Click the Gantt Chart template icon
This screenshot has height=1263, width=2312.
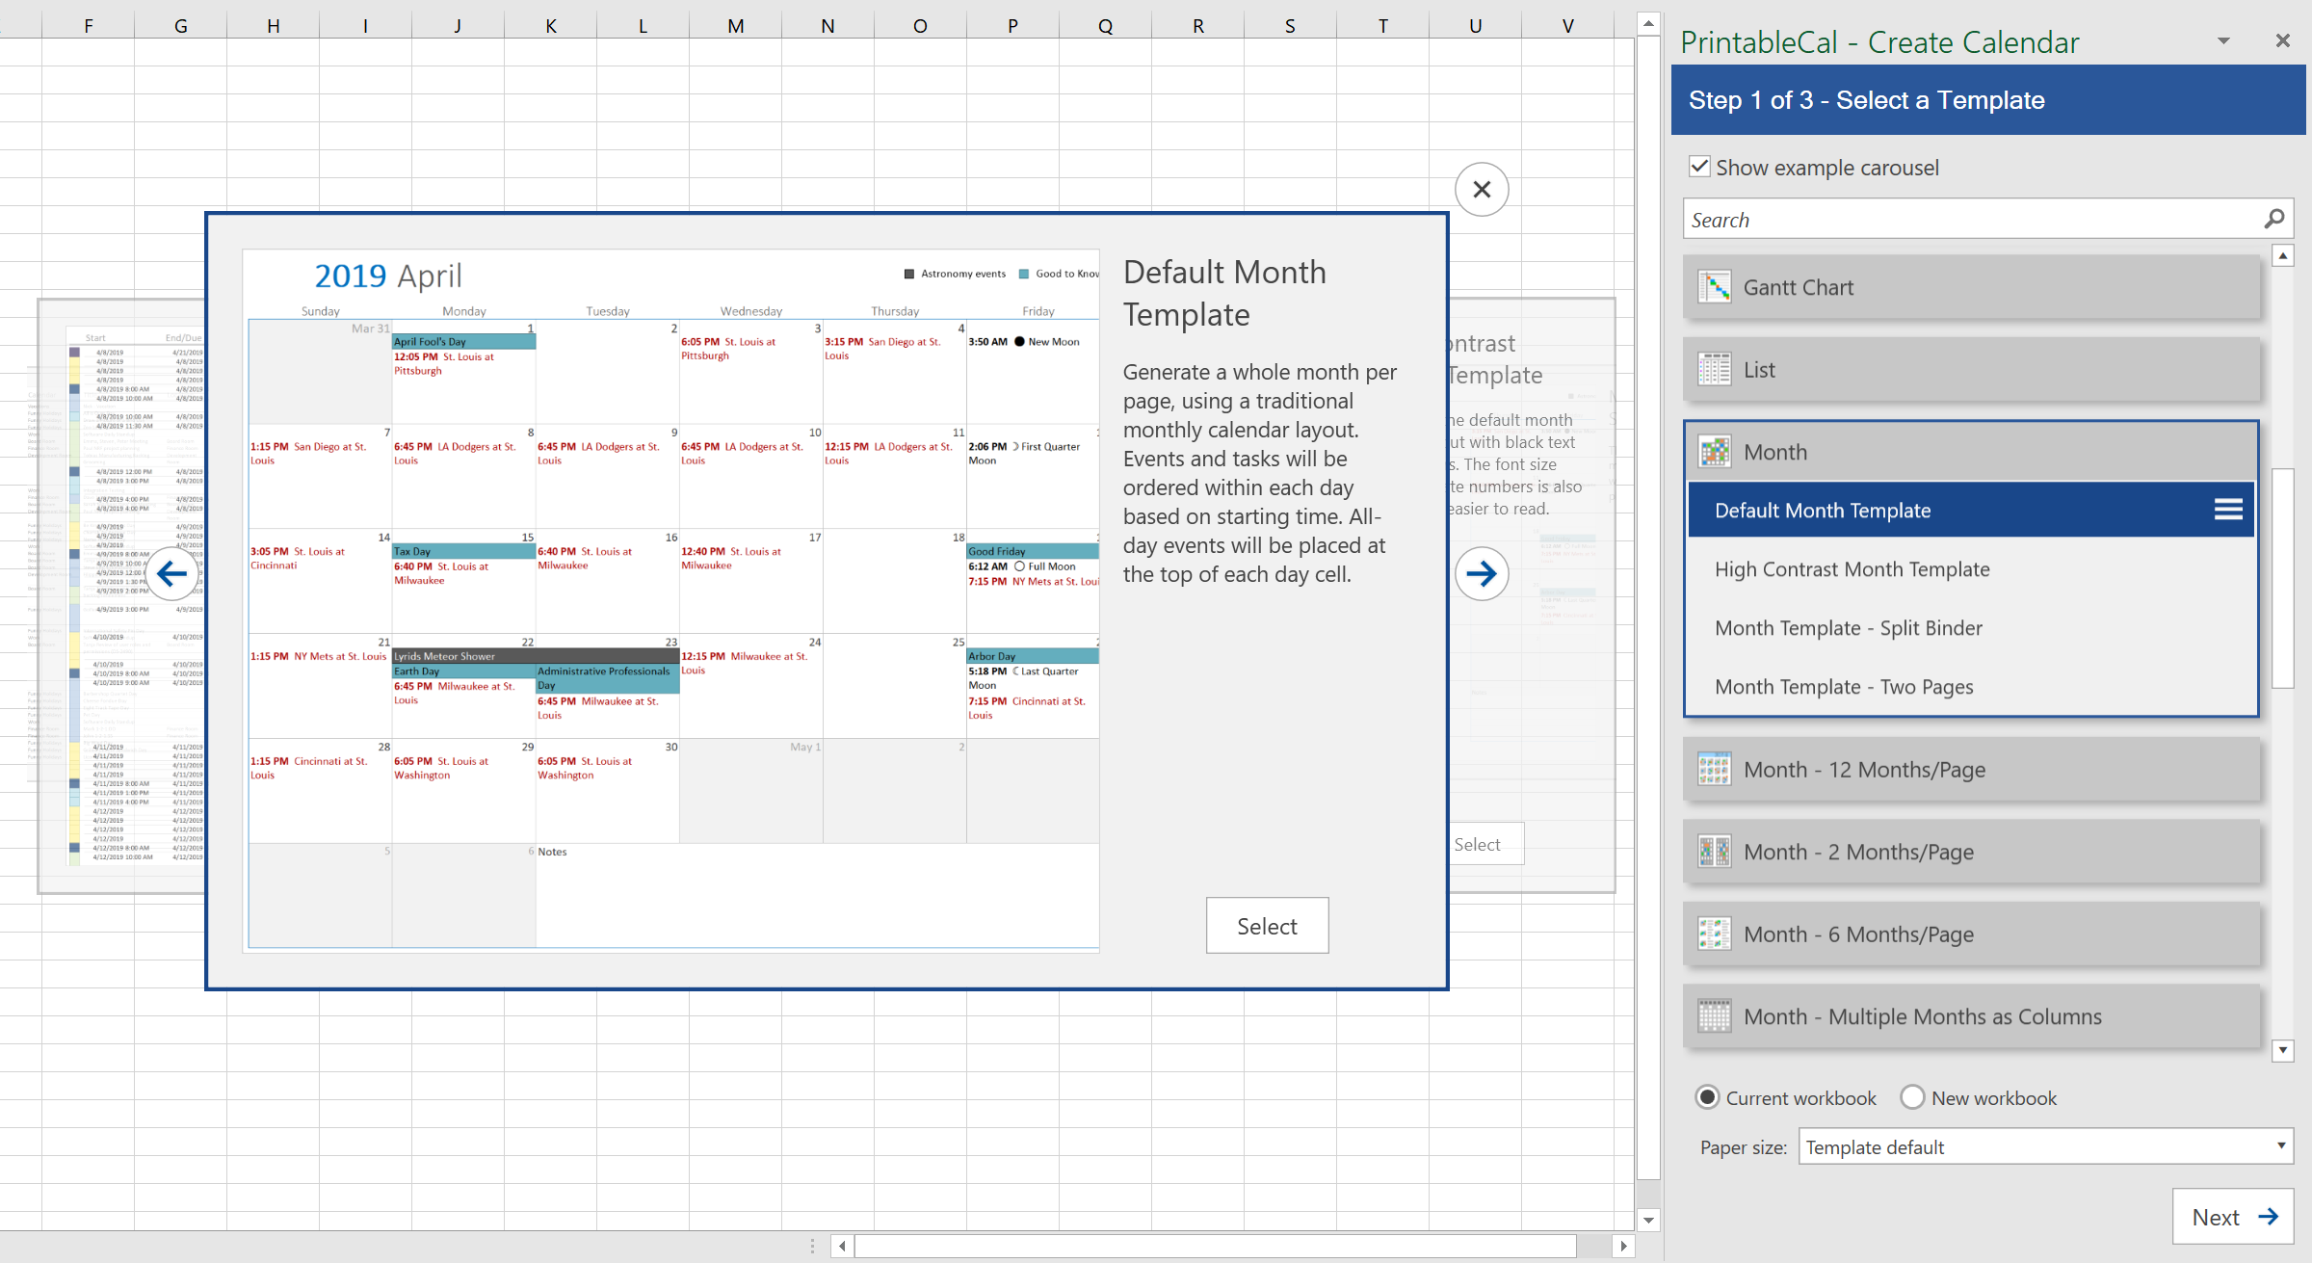click(x=1714, y=287)
